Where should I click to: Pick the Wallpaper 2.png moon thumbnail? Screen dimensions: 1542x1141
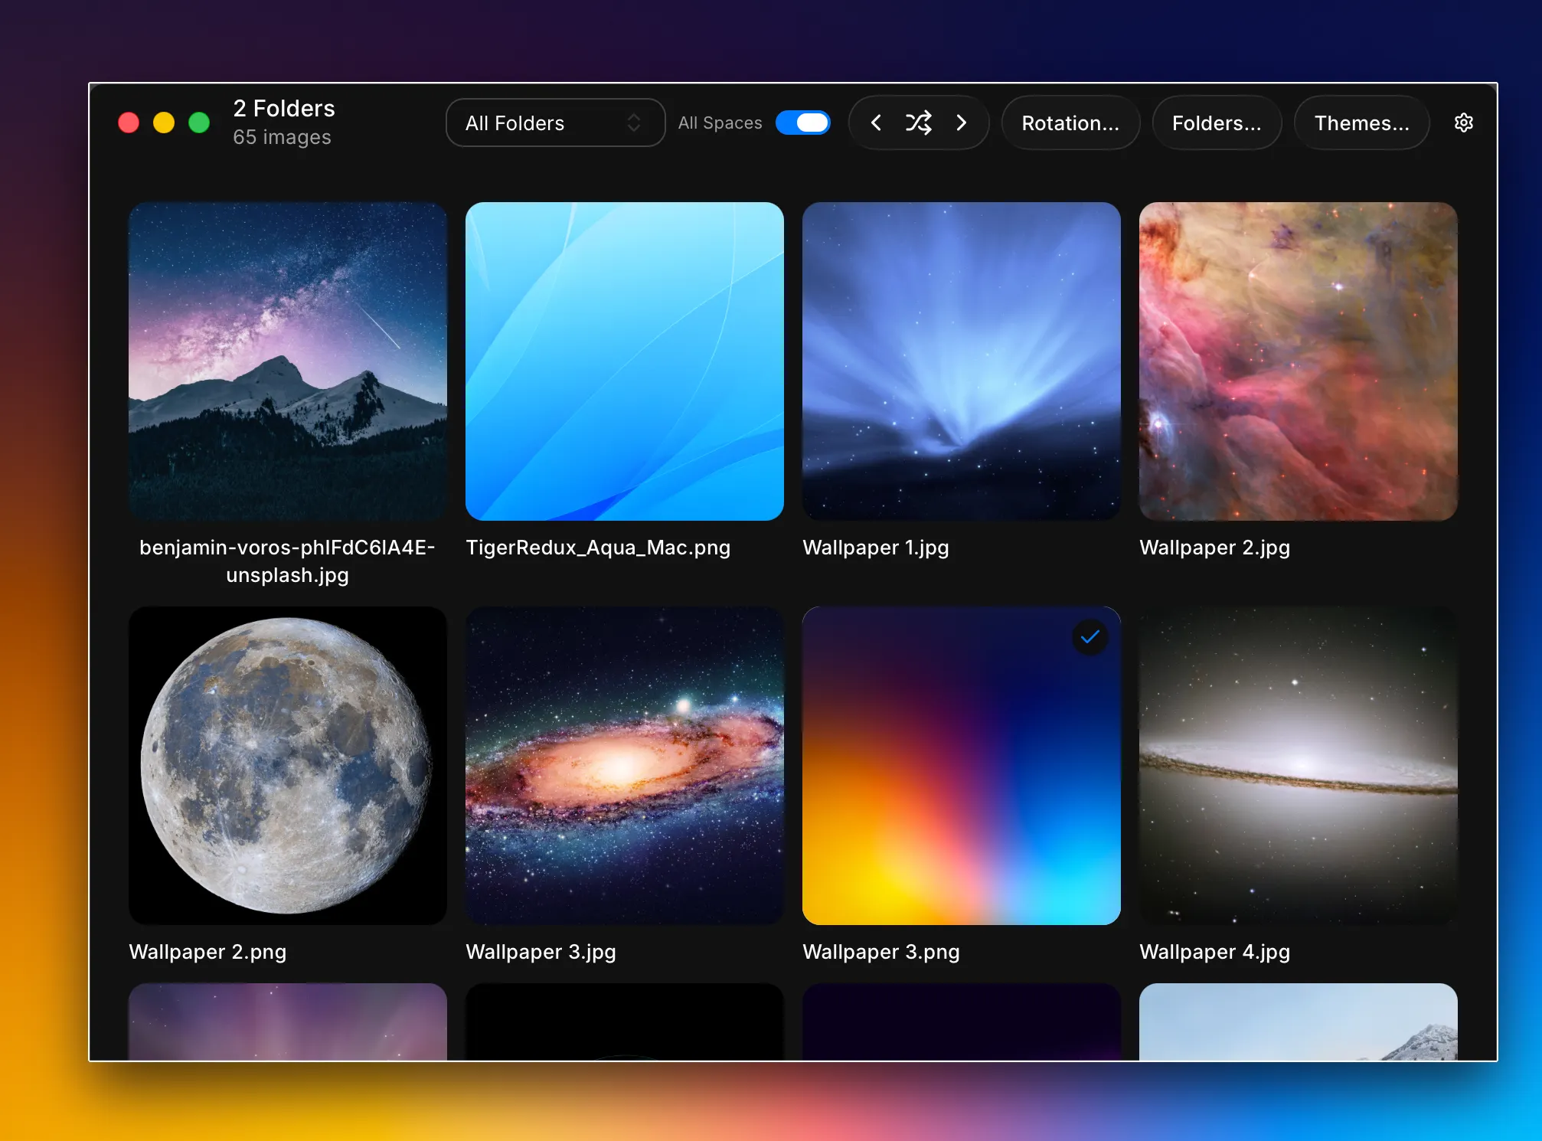pos(288,766)
